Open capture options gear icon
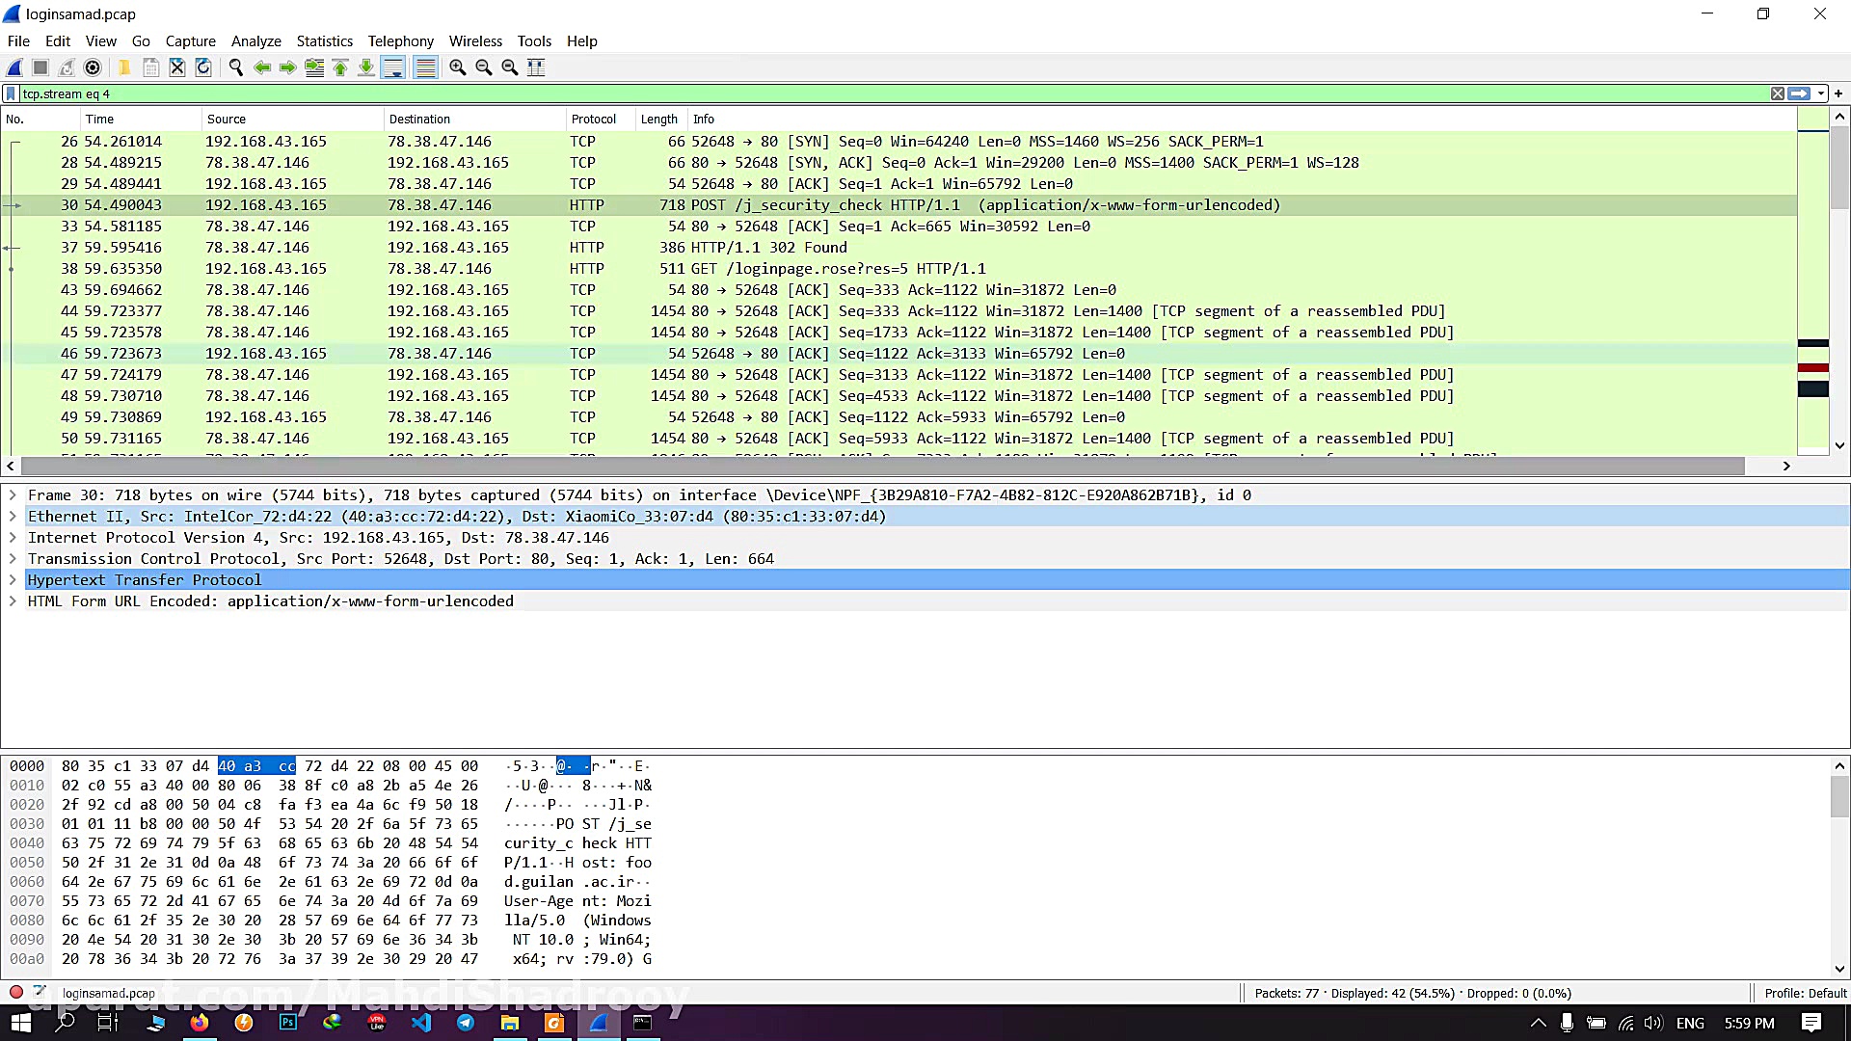 93,67
